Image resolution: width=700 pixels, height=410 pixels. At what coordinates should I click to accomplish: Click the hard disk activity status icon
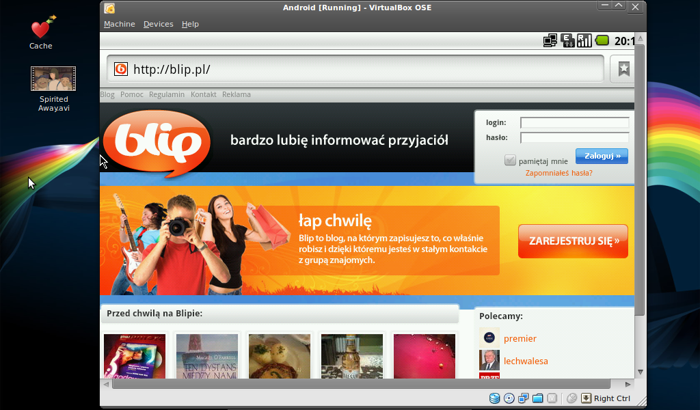point(494,398)
